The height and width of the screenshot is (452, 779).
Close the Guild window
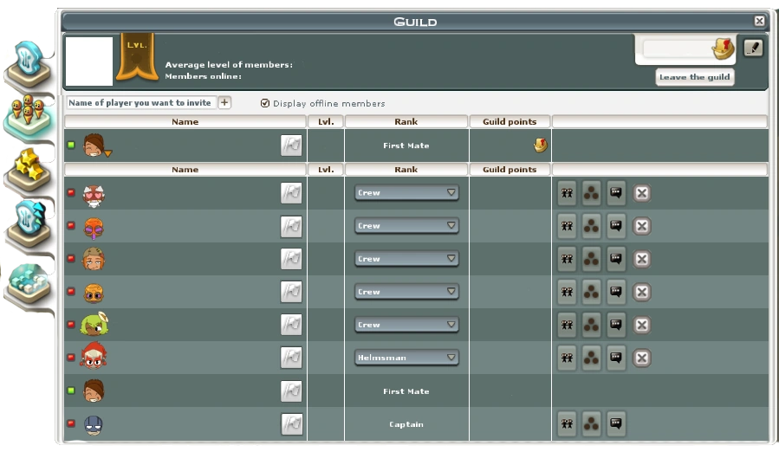(x=759, y=21)
